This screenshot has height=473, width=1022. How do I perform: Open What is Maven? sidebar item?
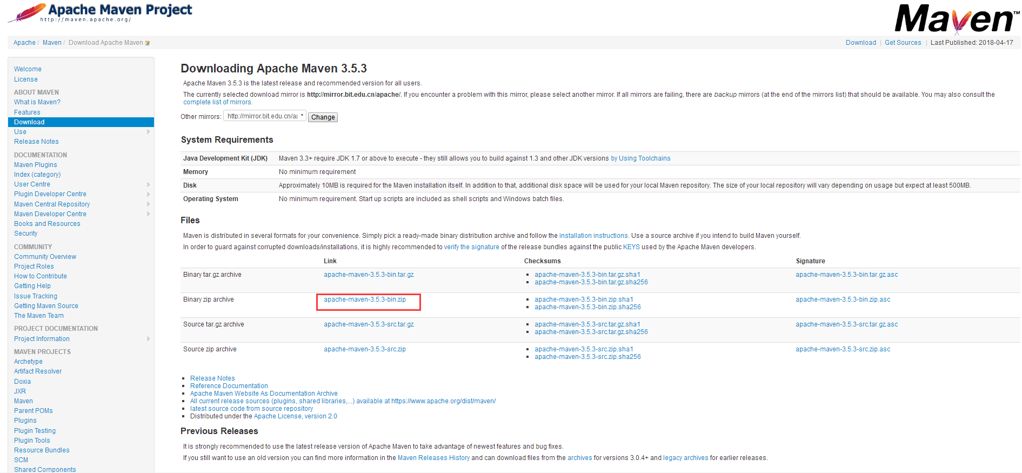pyautogui.click(x=37, y=102)
